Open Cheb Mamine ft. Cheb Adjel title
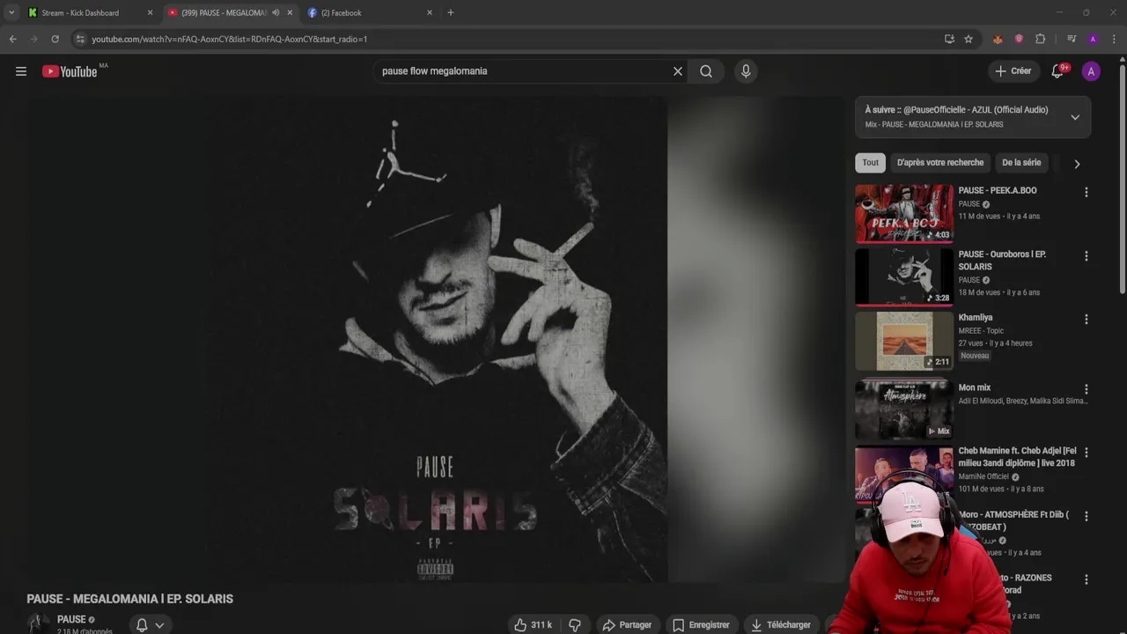Screen dimensions: 1127x634 click(x=1017, y=457)
